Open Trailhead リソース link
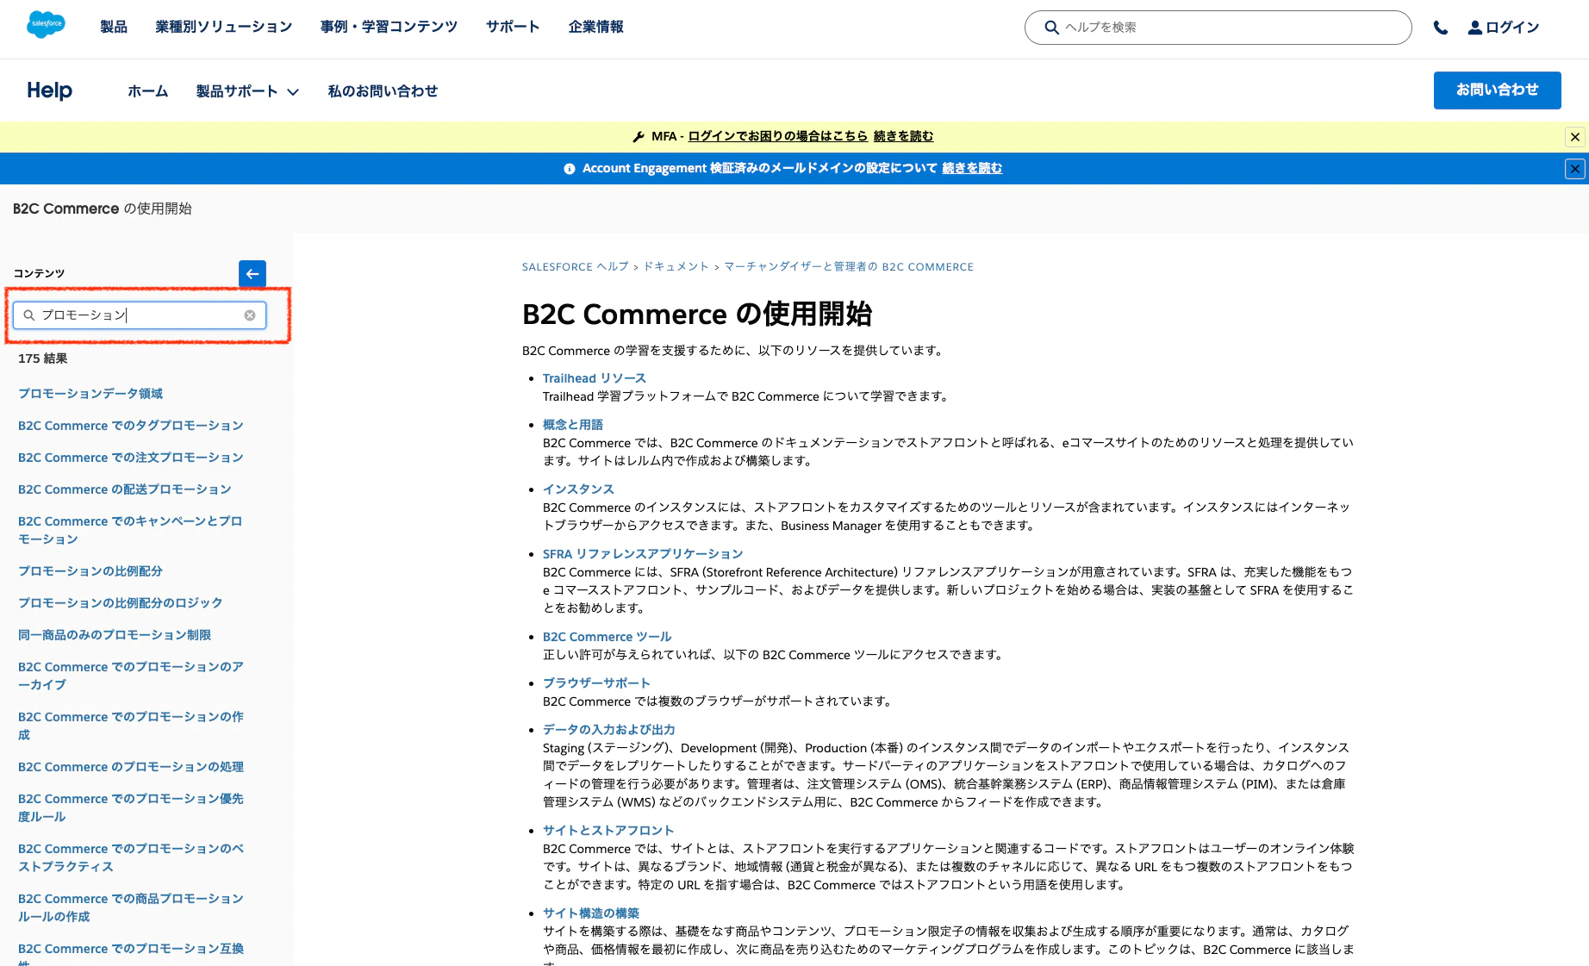 595,378
